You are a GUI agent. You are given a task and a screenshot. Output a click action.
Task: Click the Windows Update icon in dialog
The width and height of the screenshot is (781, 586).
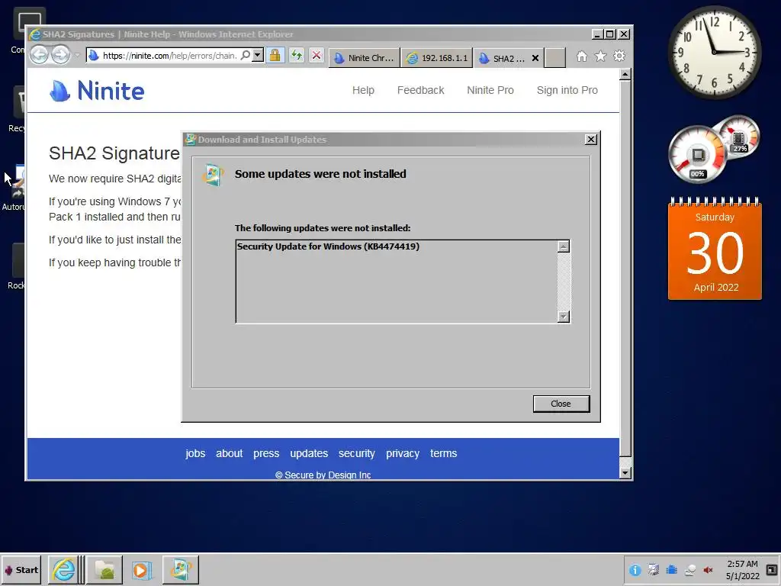[214, 175]
